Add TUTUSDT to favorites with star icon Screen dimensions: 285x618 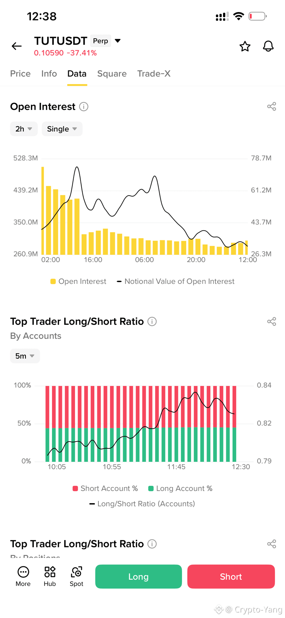(245, 46)
